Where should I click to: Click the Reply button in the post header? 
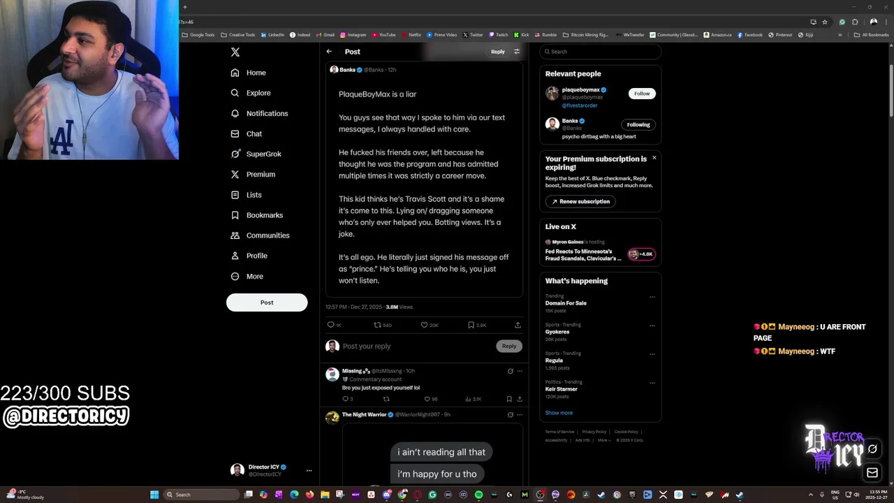[497, 52]
